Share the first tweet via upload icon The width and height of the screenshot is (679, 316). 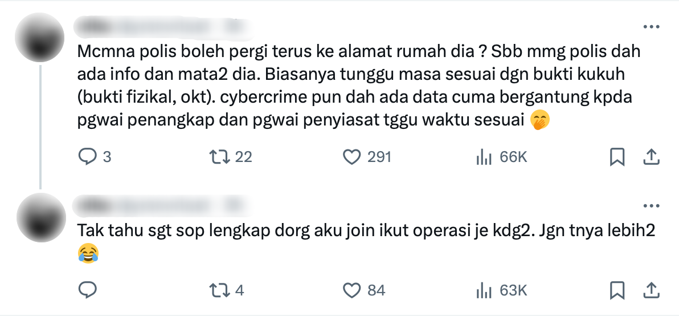[651, 156]
